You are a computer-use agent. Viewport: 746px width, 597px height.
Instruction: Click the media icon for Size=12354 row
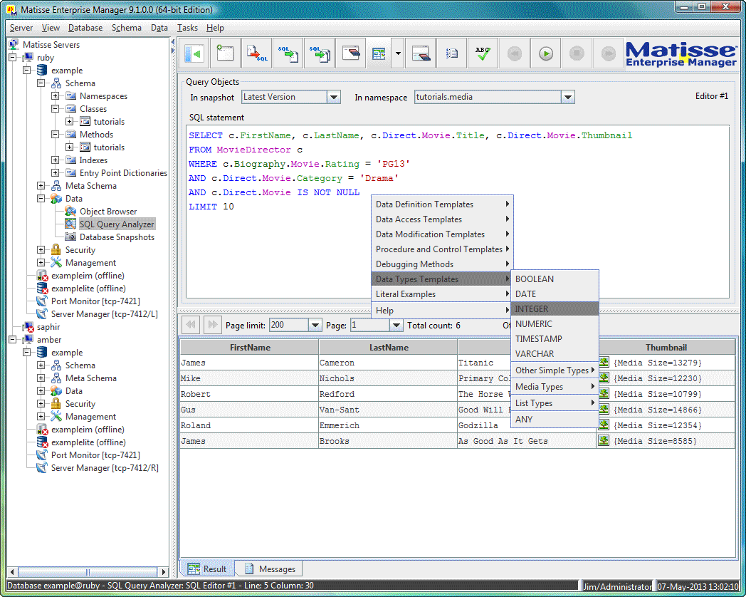(604, 425)
